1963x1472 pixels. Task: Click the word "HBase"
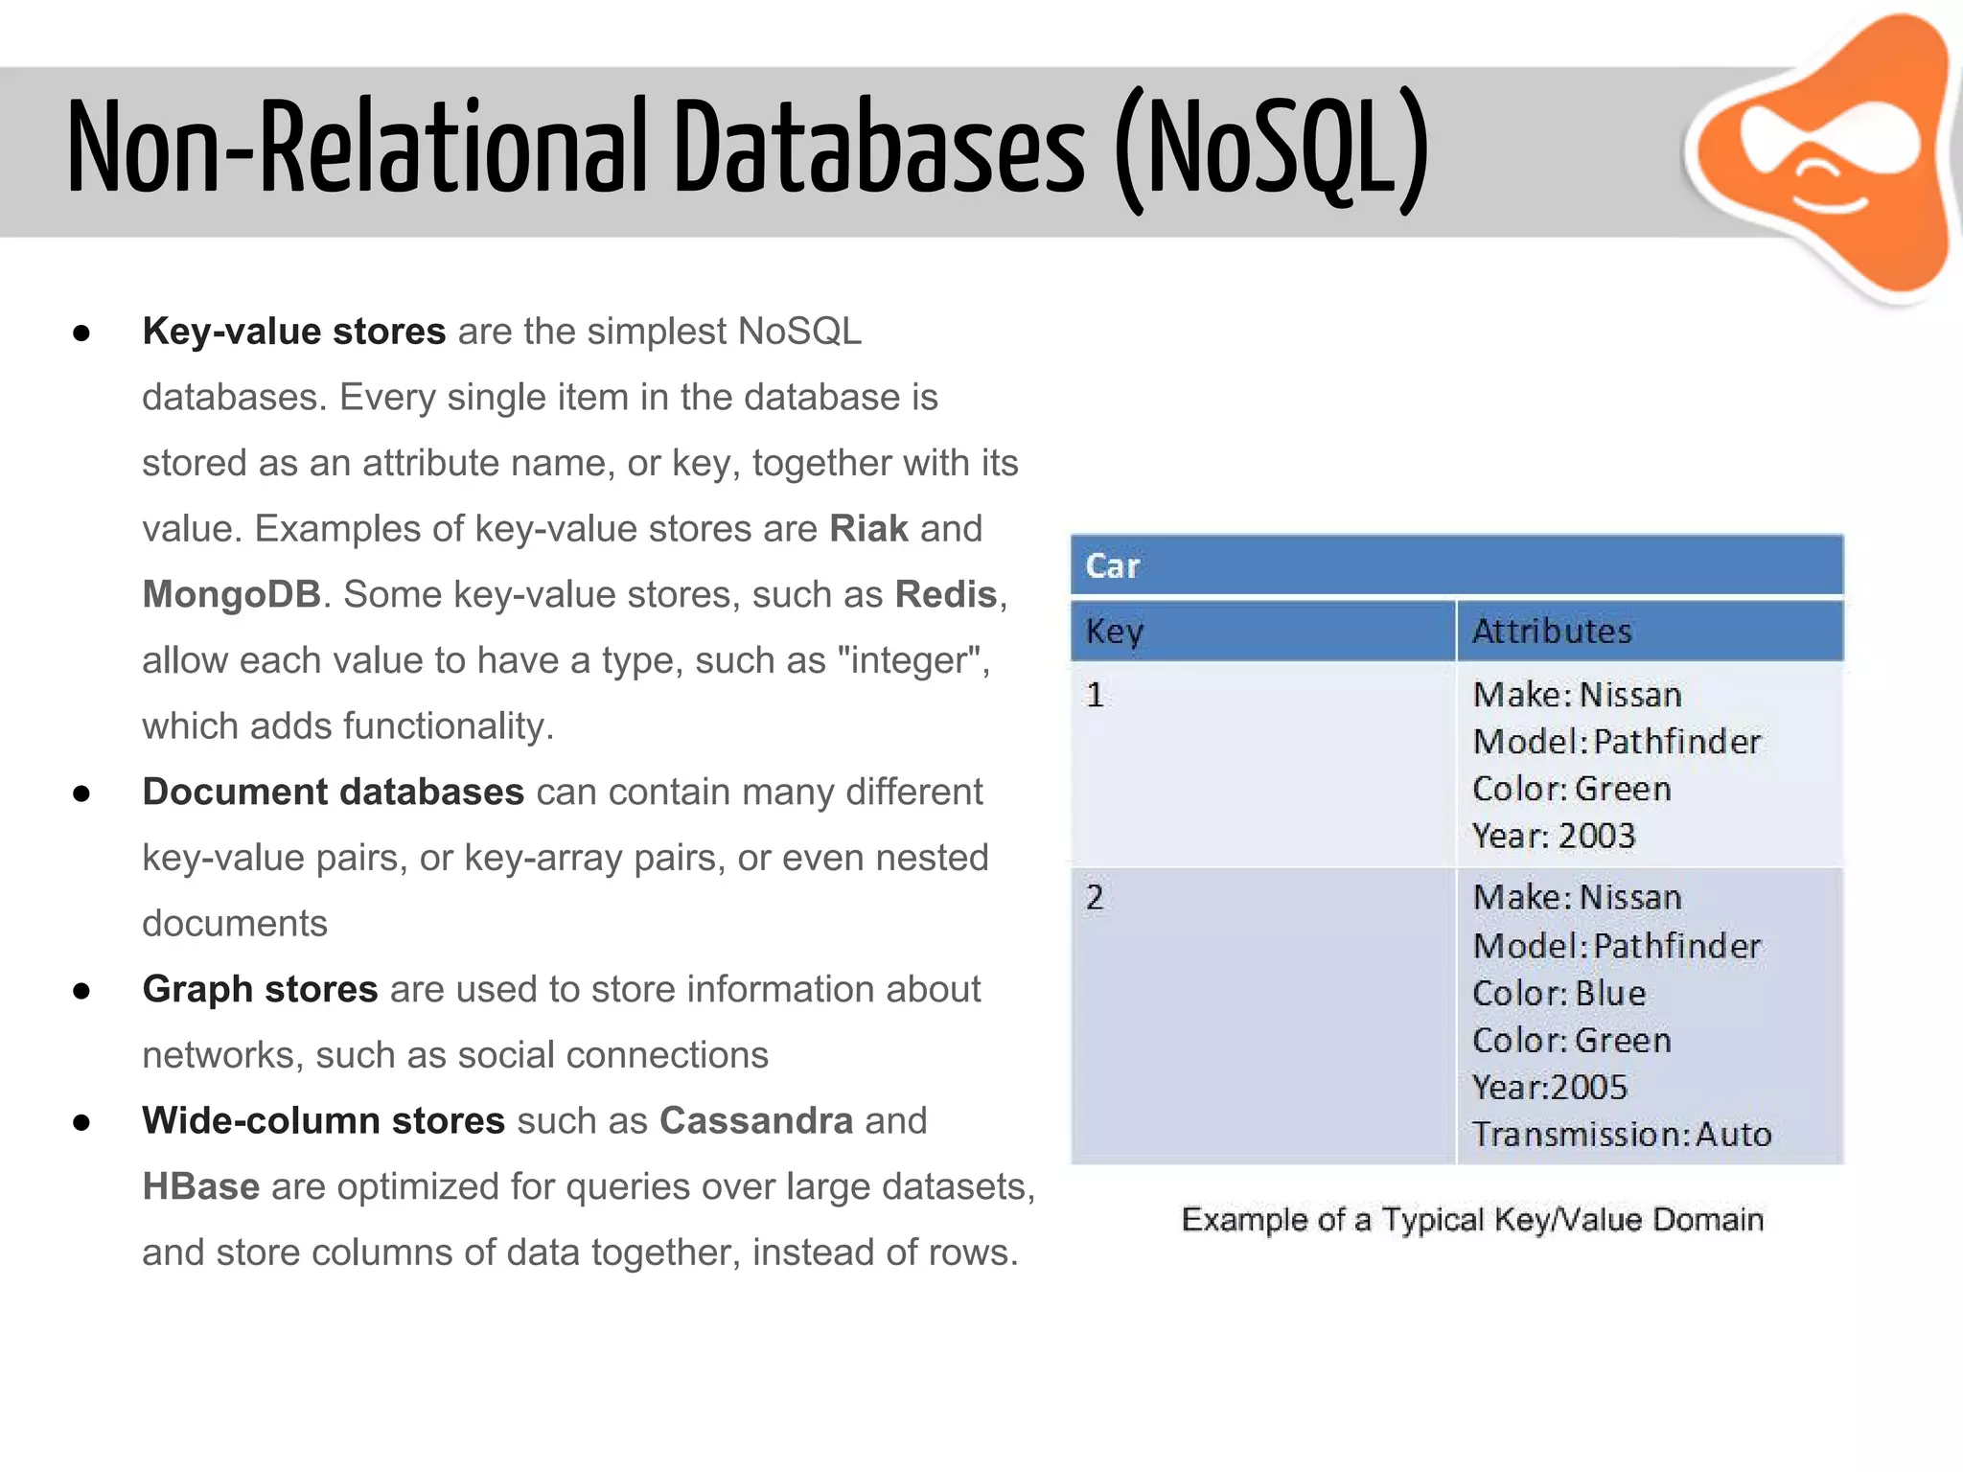click(x=200, y=1187)
